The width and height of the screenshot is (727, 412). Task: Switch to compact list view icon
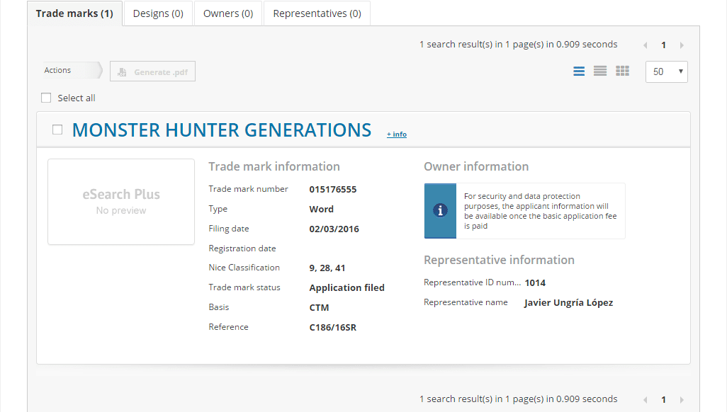(600, 71)
